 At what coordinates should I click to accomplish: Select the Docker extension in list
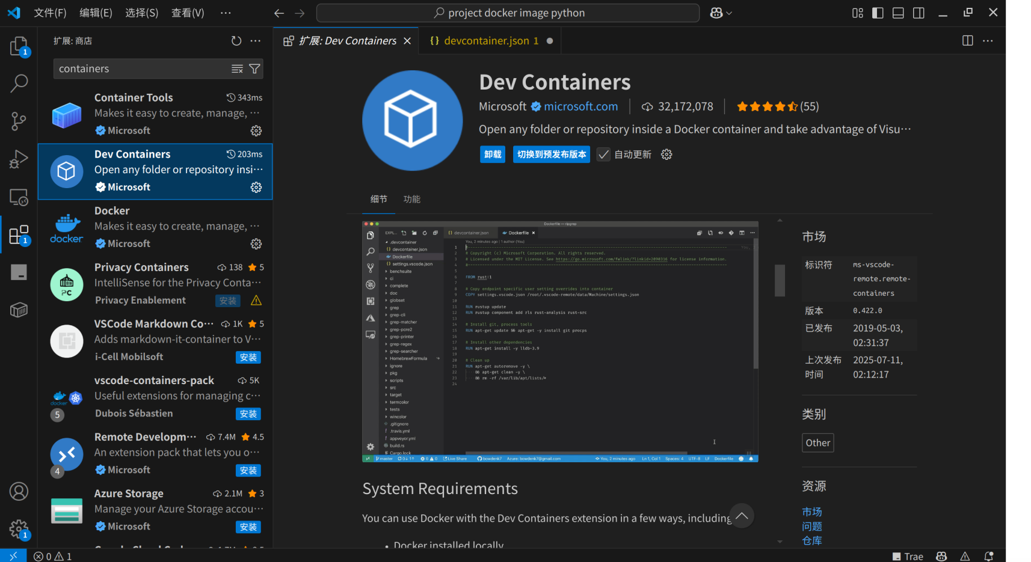tap(155, 228)
